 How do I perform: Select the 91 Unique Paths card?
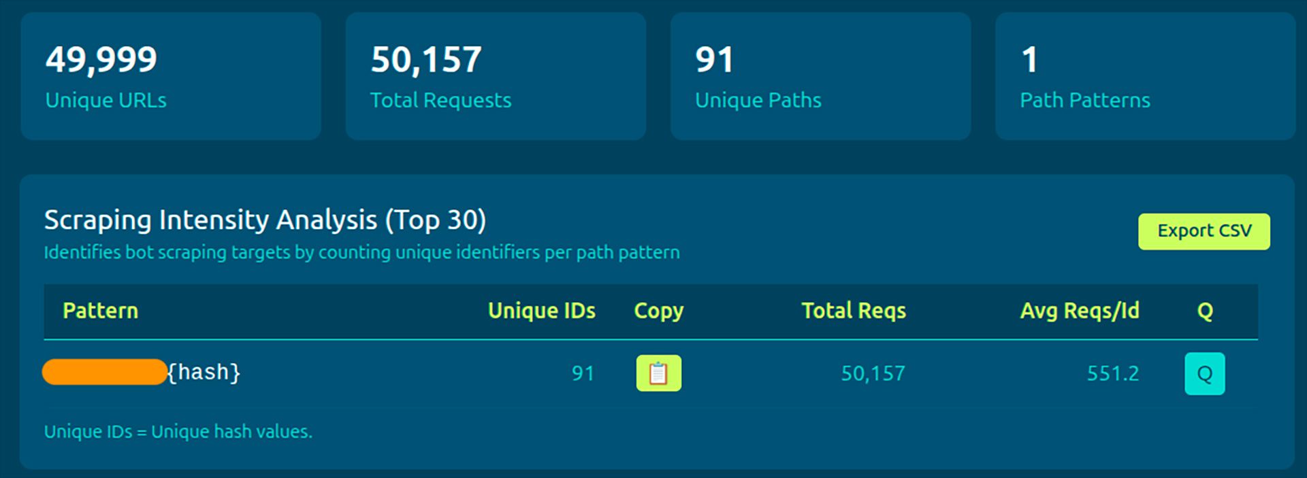coord(820,76)
